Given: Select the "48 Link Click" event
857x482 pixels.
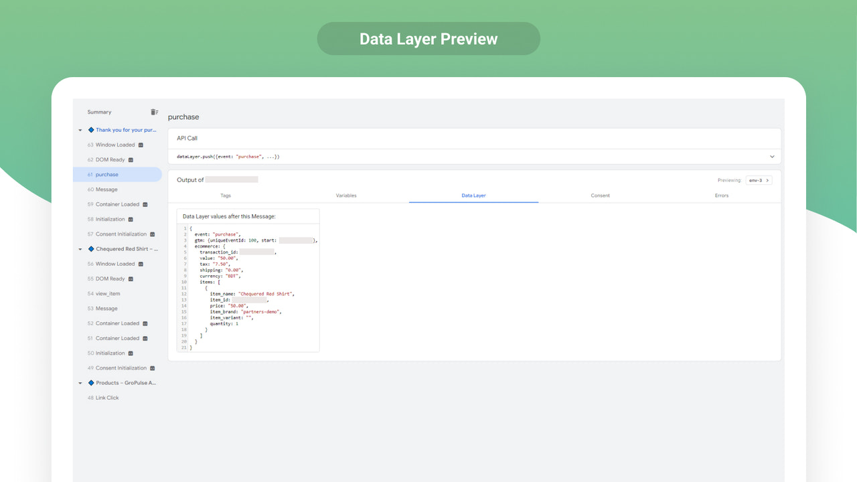Looking at the screenshot, I should tap(108, 397).
